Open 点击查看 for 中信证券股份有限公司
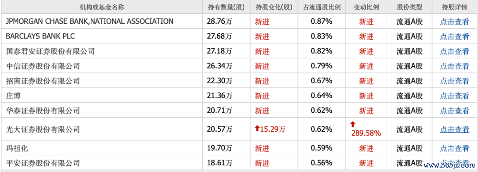 455,66
